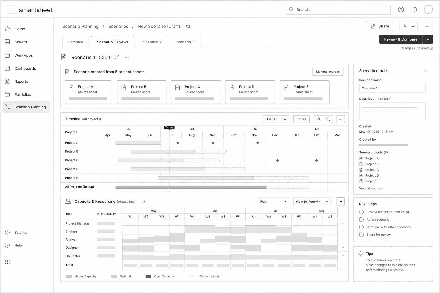
Task: Open the Quarter timescale dropdown
Action: pos(276,119)
